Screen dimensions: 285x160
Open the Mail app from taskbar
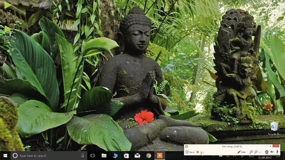pos(137,156)
